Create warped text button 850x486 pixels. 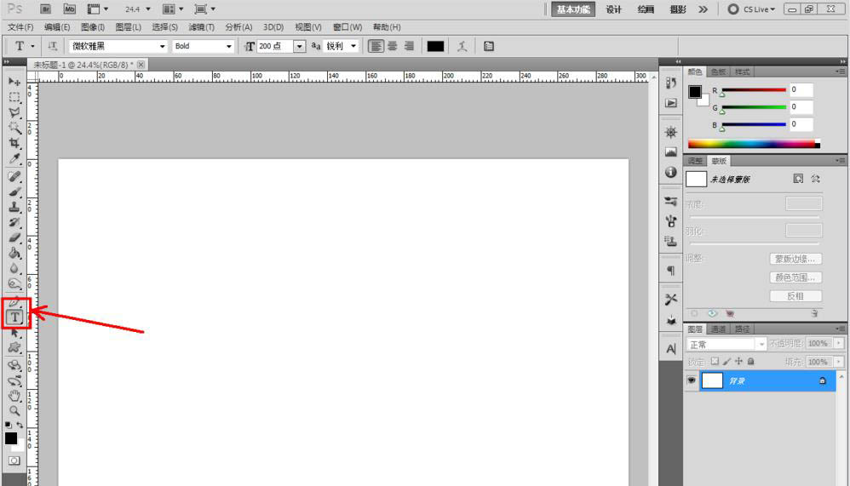point(462,47)
